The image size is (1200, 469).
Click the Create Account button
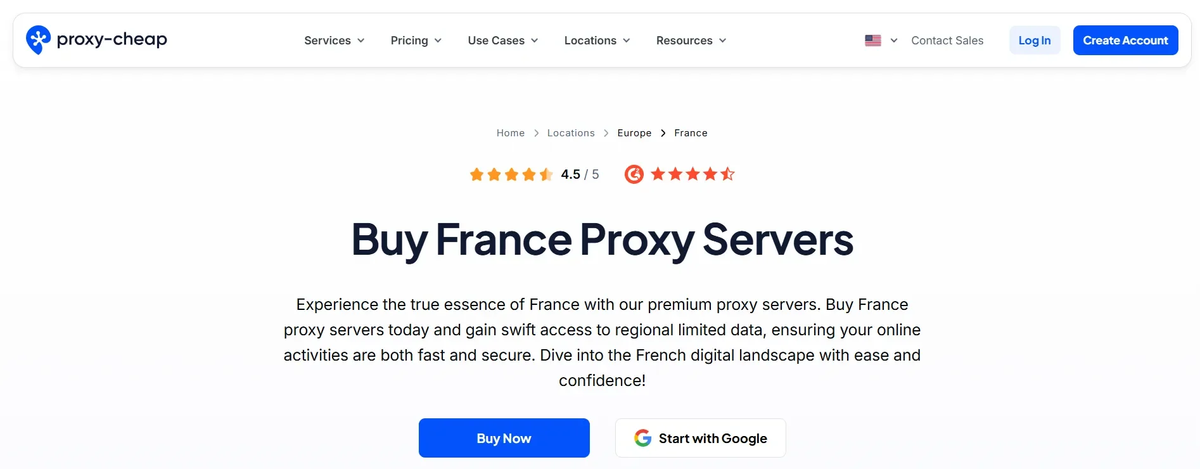coord(1126,40)
